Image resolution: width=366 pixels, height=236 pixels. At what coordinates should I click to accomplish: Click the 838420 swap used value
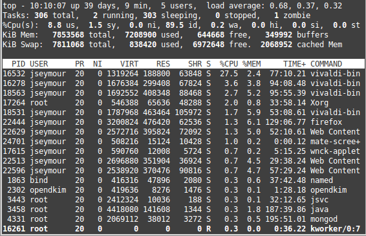point(143,45)
